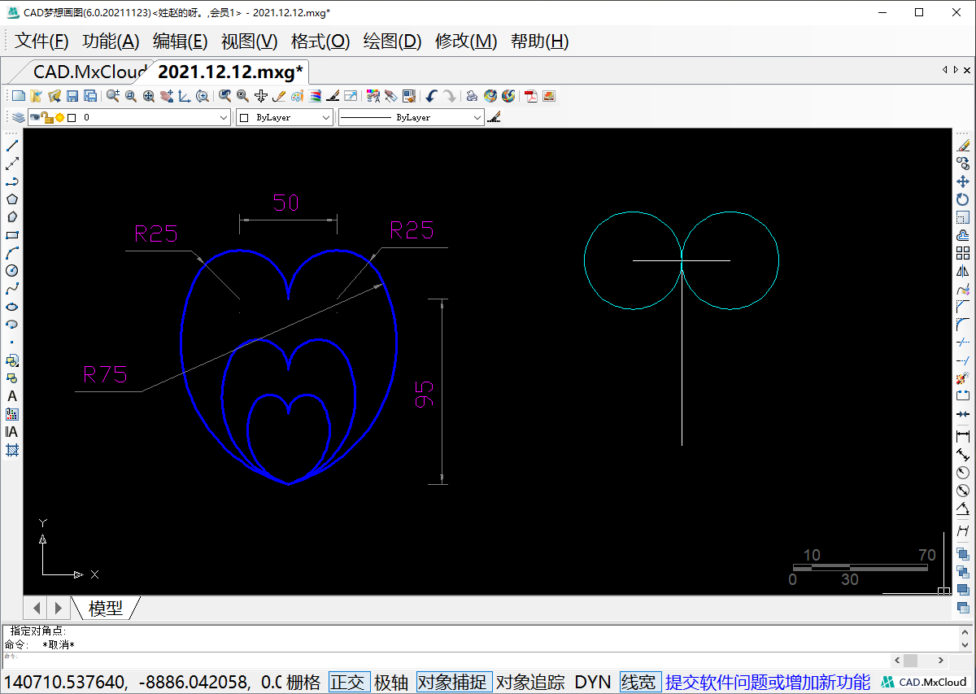976x694 pixels.
Task: Toggle layer 0 freeze sun icon
Action: (59, 118)
